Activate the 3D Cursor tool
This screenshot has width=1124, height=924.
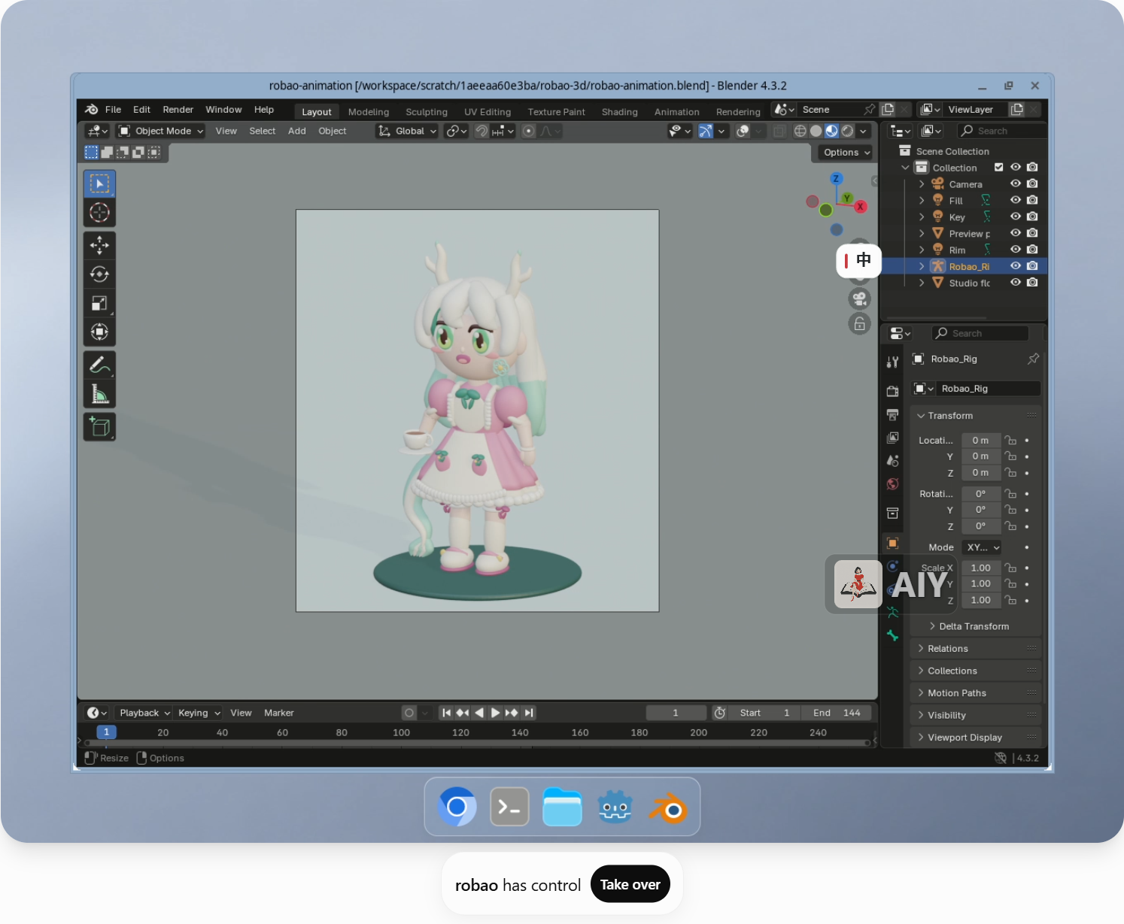coord(99,213)
